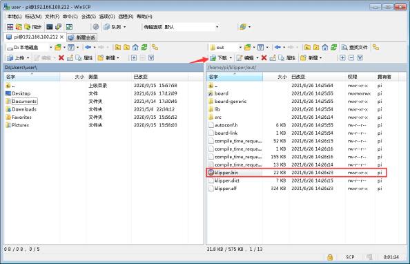Expand the remote 'out' directory dropdown

click(x=240, y=48)
